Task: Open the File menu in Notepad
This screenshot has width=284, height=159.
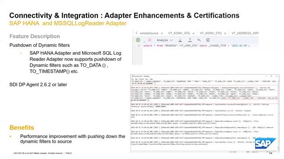Action: (x=132, y=79)
